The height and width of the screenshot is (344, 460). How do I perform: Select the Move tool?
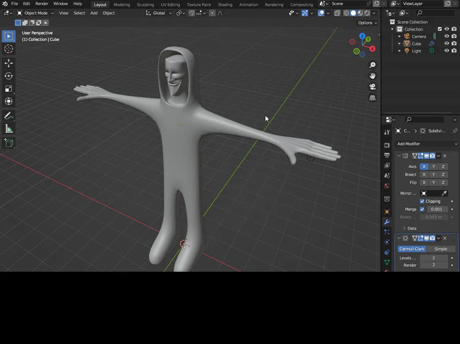[9, 63]
